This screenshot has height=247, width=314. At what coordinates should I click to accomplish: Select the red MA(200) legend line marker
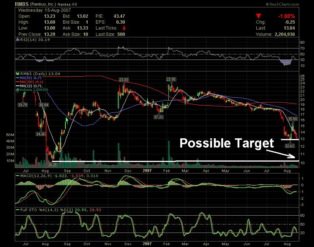pos(18,82)
